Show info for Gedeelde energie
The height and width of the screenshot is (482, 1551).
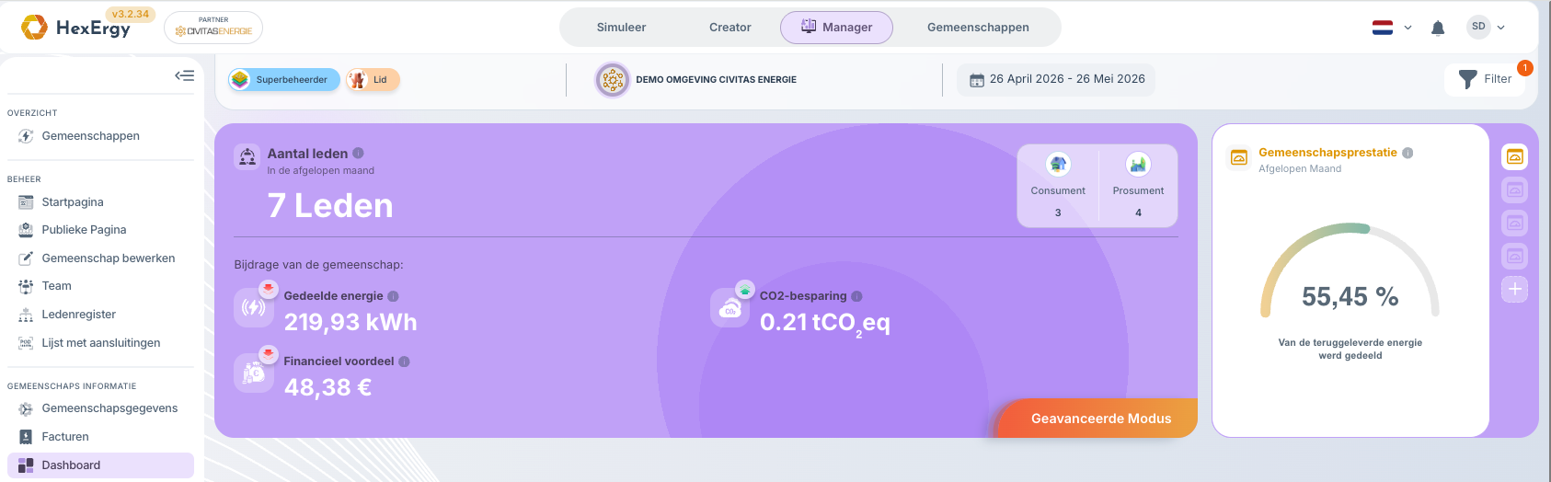(393, 296)
